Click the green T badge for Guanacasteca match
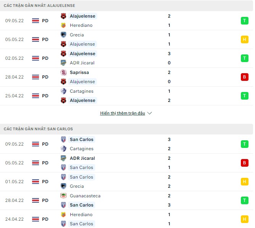 coord(244,200)
